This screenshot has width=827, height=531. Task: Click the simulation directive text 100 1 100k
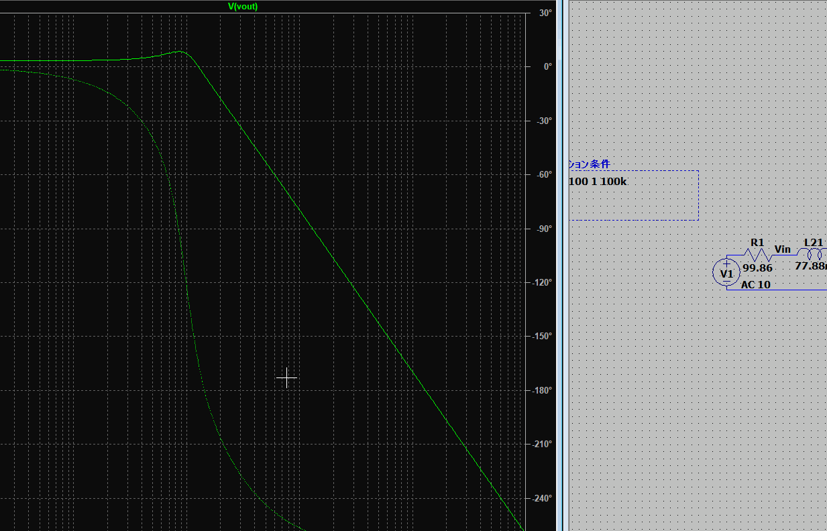(598, 182)
